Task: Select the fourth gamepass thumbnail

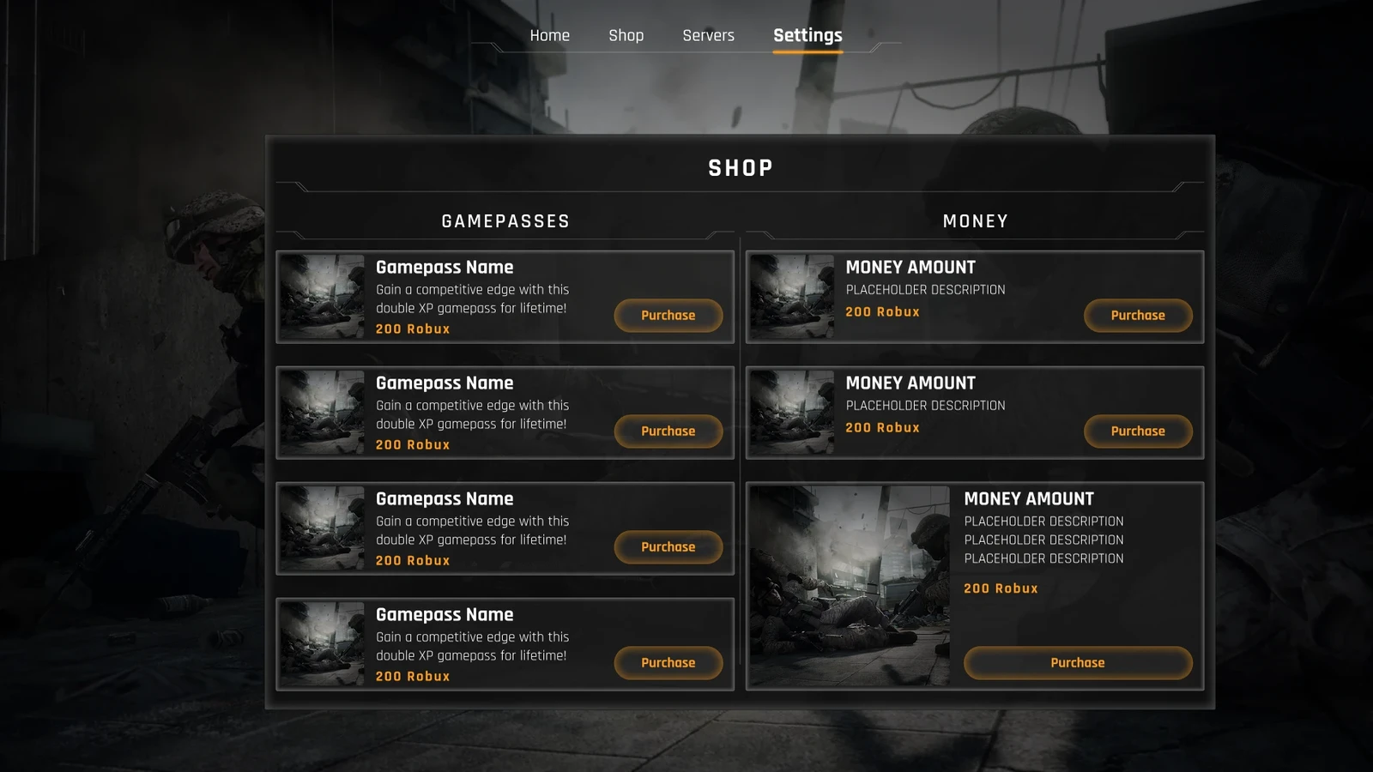Action: point(323,644)
